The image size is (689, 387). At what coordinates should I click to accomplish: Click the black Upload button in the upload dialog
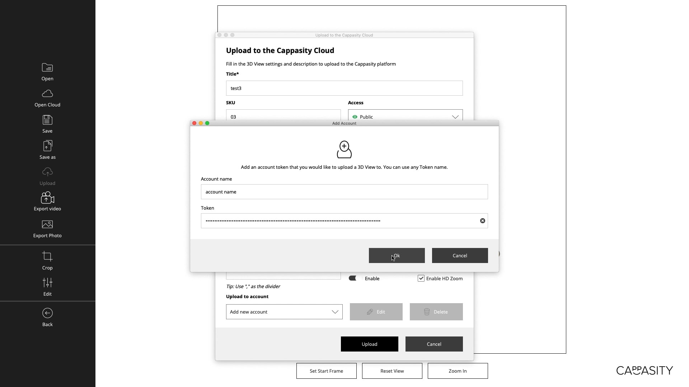click(370, 344)
